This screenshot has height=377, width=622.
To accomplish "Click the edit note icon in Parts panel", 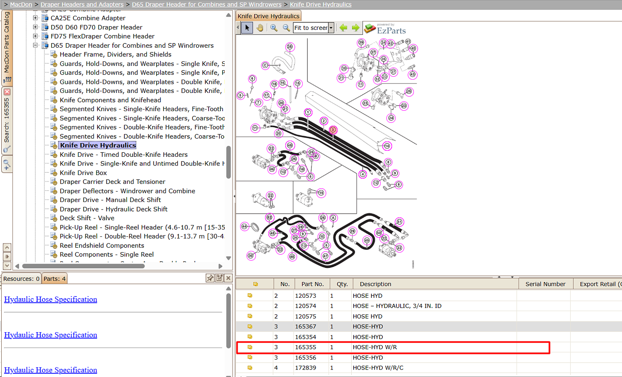I will (x=219, y=278).
